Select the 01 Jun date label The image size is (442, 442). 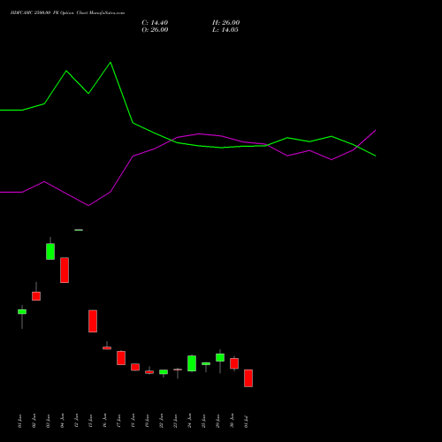tap(19, 422)
